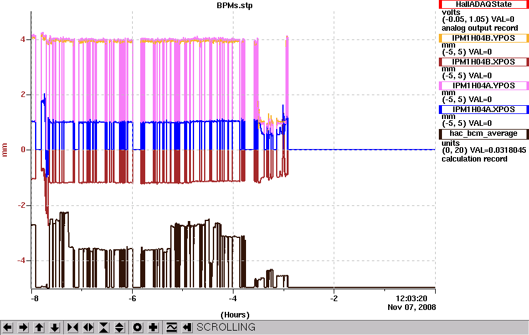Click the 'volts' unit label in legend
The width and height of the screenshot is (529, 335).
pos(451,13)
